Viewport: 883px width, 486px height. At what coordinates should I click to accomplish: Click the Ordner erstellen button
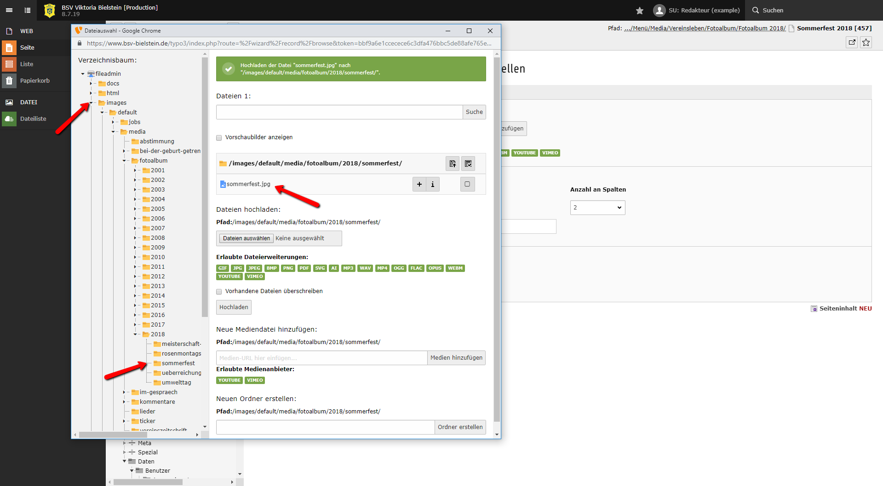(x=460, y=427)
